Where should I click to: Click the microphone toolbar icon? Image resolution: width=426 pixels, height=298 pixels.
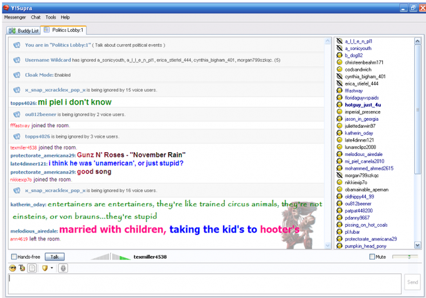[63, 269]
